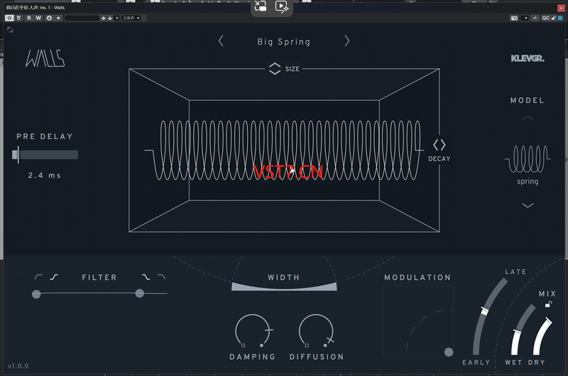Go to the previous preset with the left chevron
Image resolution: width=568 pixels, height=376 pixels.
click(221, 41)
